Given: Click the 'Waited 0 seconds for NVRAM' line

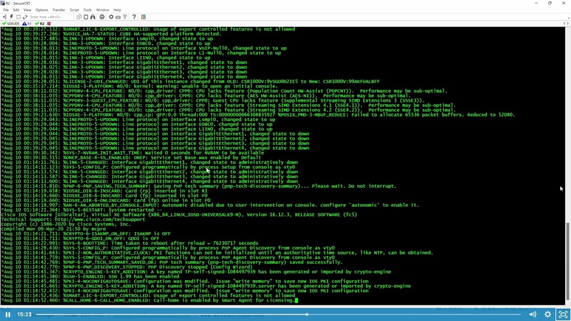Looking at the screenshot, I should coord(132,153).
